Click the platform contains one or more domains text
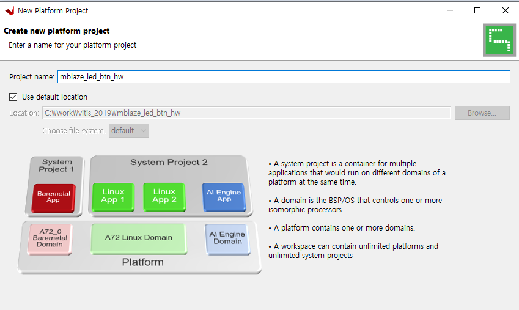Screen dimensions: 519x310 tap(342, 228)
